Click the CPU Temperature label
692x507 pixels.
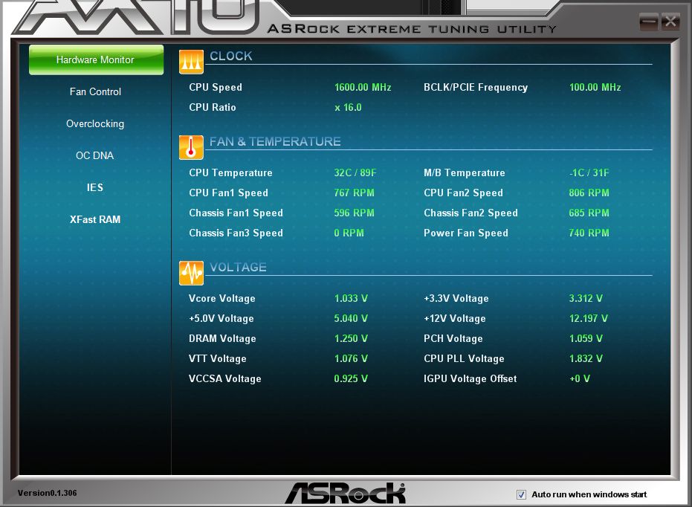[230, 172]
